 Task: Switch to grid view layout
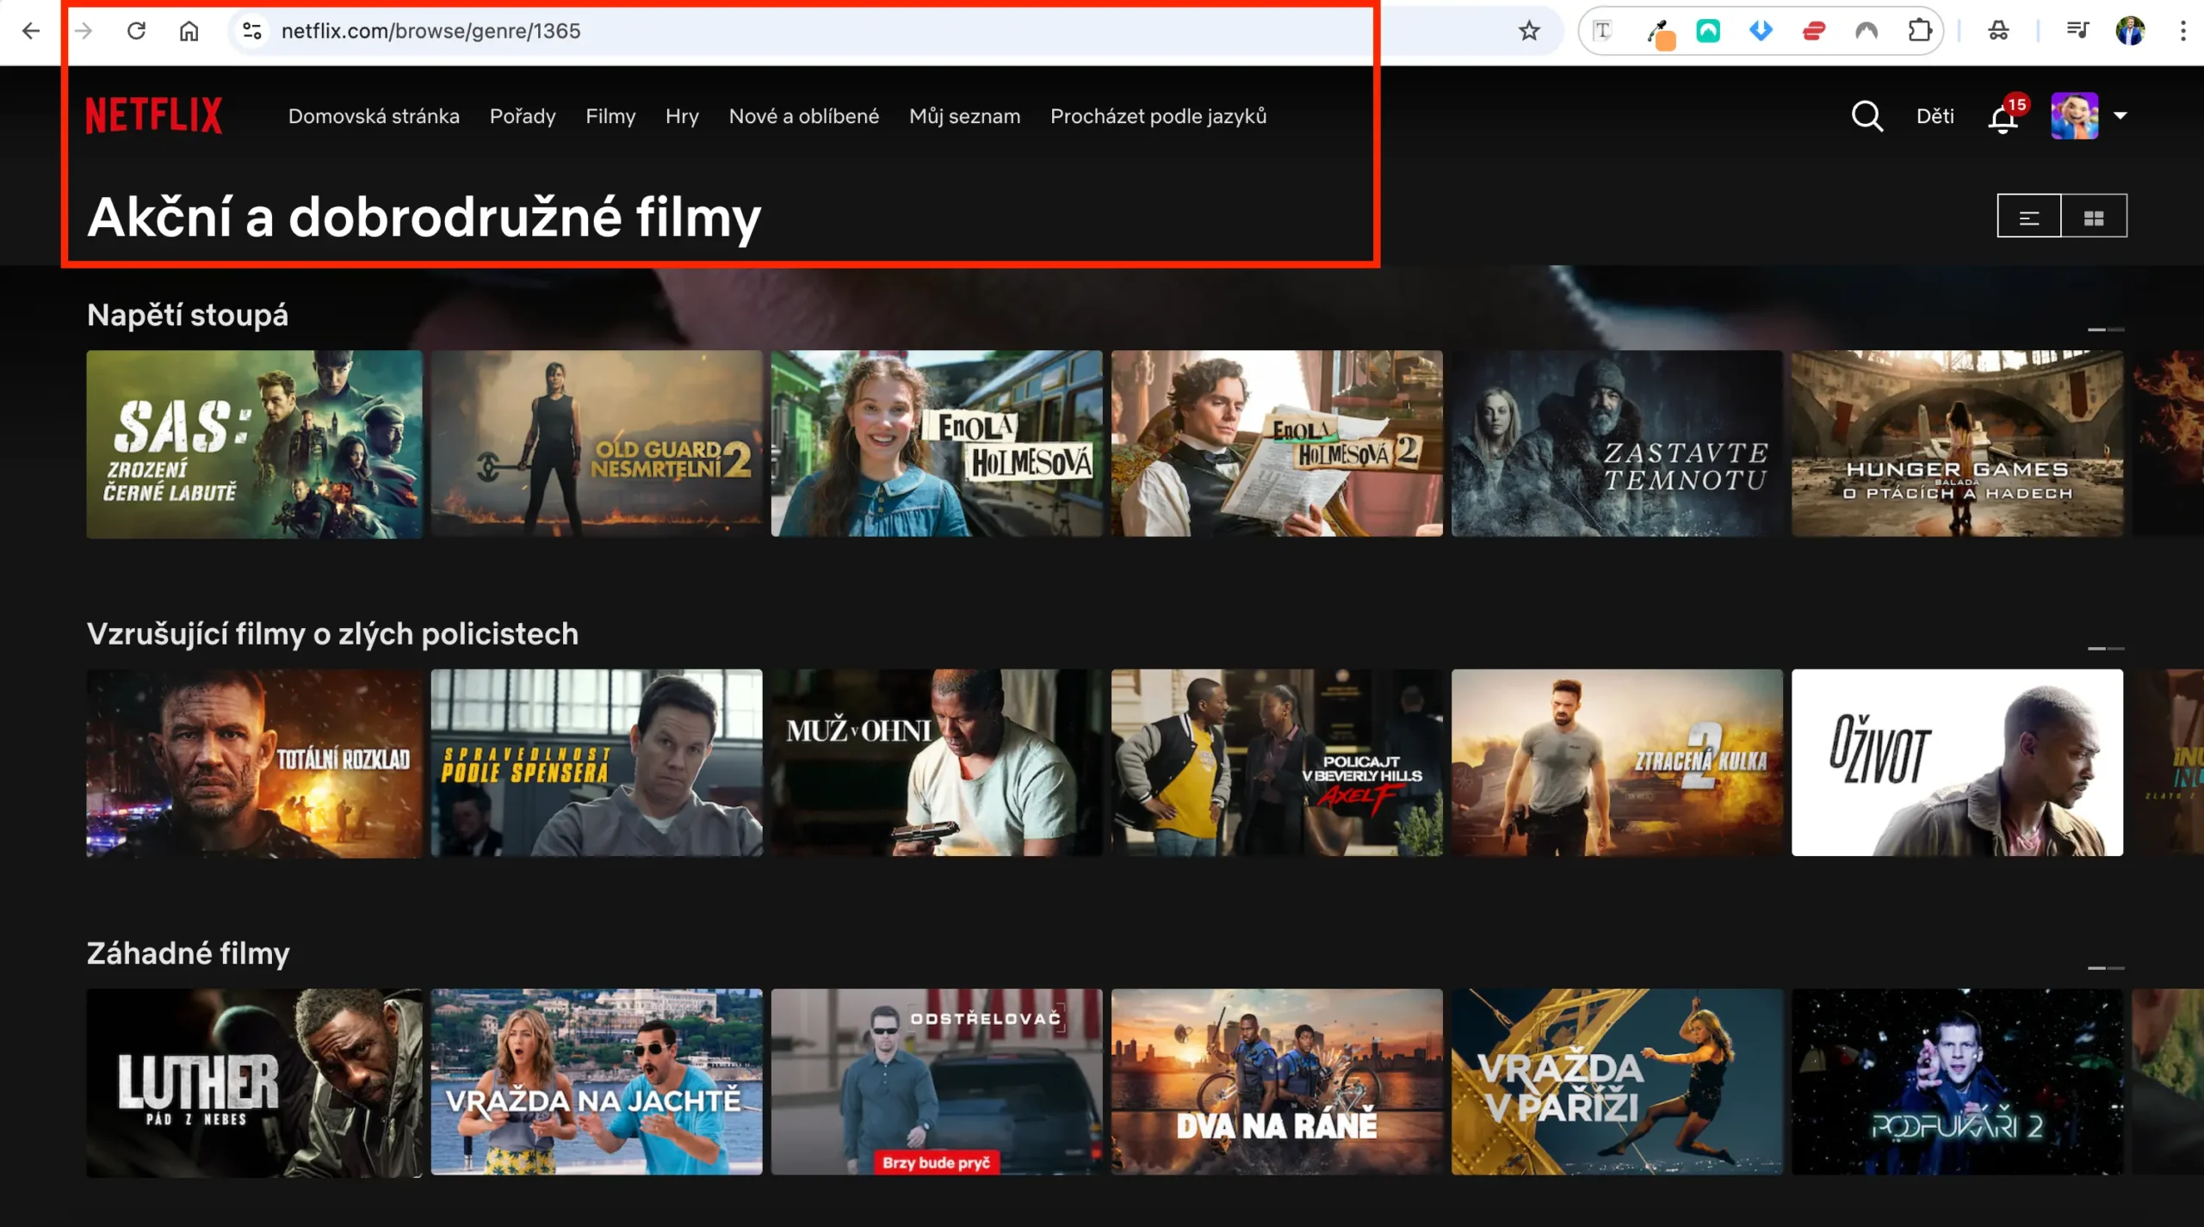(2095, 215)
